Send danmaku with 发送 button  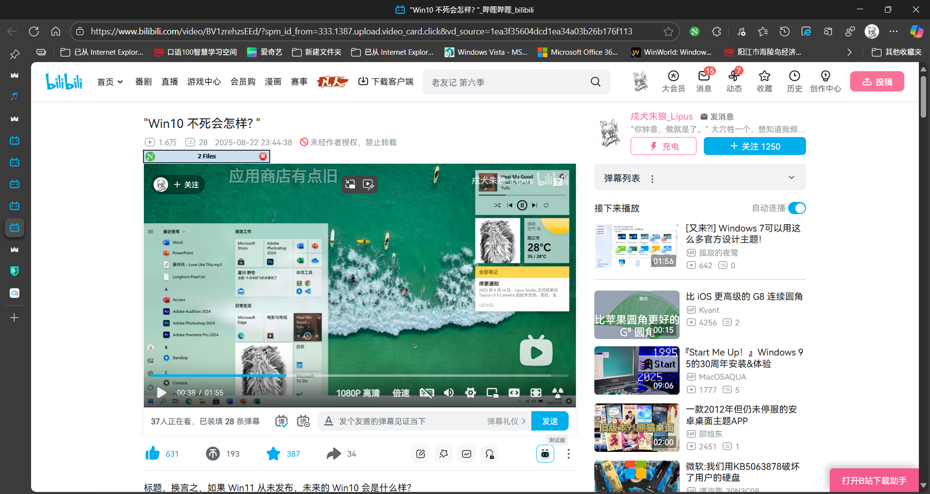click(x=550, y=421)
